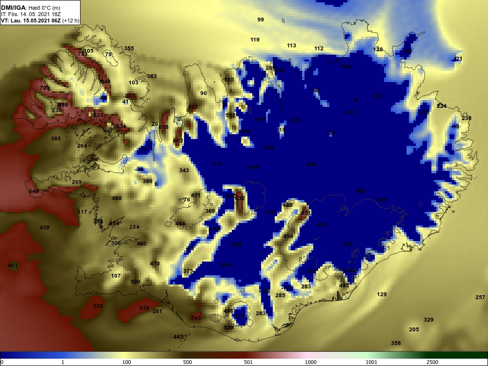This screenshot has height=366, width=488.
Task: Click the map value 461
Action: [13, 266]
